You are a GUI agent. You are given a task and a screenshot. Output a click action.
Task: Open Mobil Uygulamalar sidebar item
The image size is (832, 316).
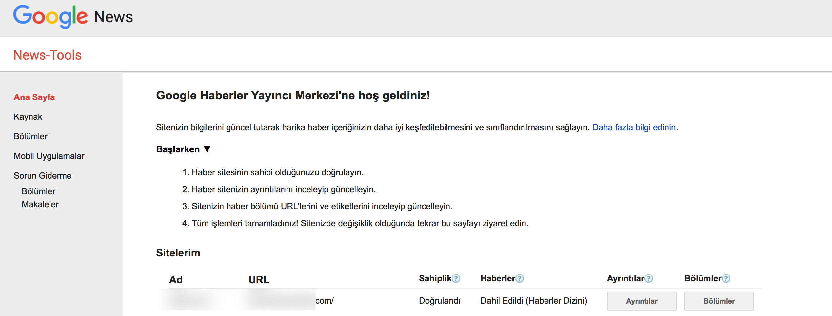pyautogui.click(x=49, y=156)
